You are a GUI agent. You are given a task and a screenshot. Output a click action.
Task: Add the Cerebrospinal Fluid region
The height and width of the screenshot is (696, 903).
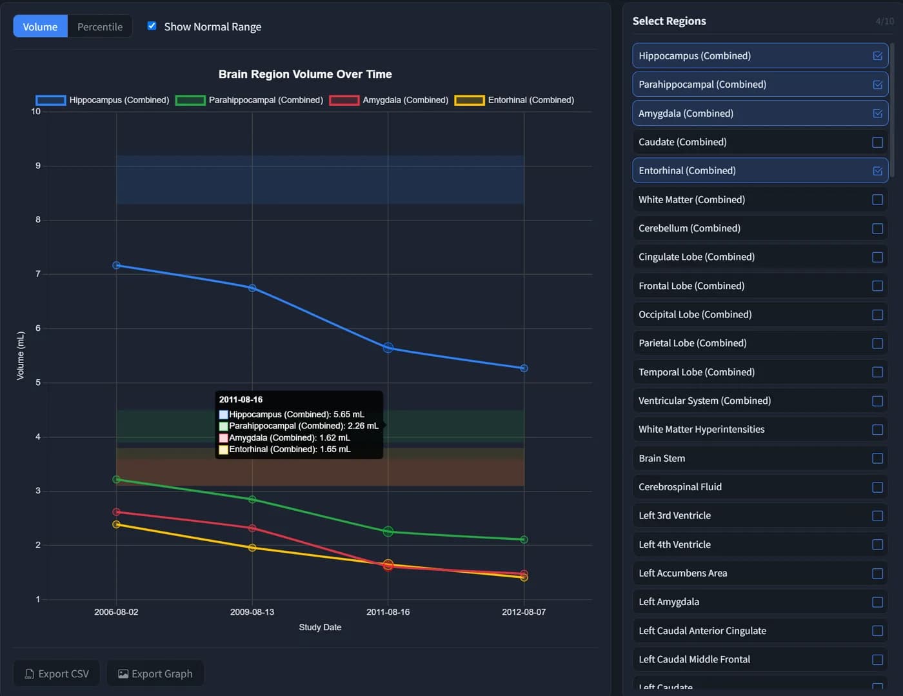point(760,487)
